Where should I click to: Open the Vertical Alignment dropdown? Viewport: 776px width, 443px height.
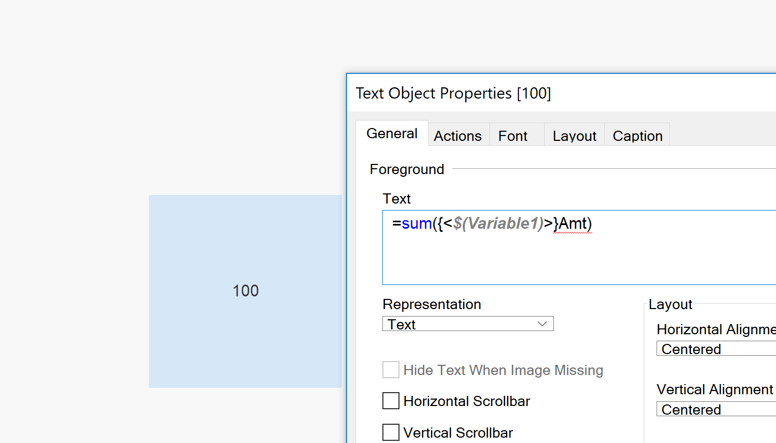point(716,409)
